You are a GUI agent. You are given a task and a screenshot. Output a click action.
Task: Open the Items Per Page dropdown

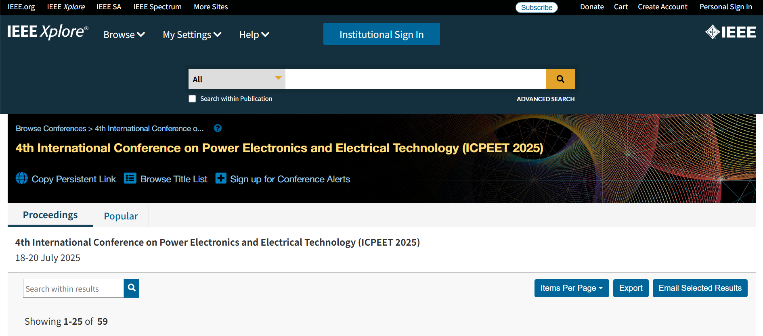tap(572, 288)
